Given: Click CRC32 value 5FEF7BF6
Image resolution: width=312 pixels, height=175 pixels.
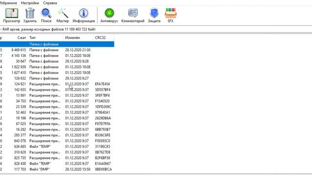Looking at the screenshot, I should coord(102,95).
